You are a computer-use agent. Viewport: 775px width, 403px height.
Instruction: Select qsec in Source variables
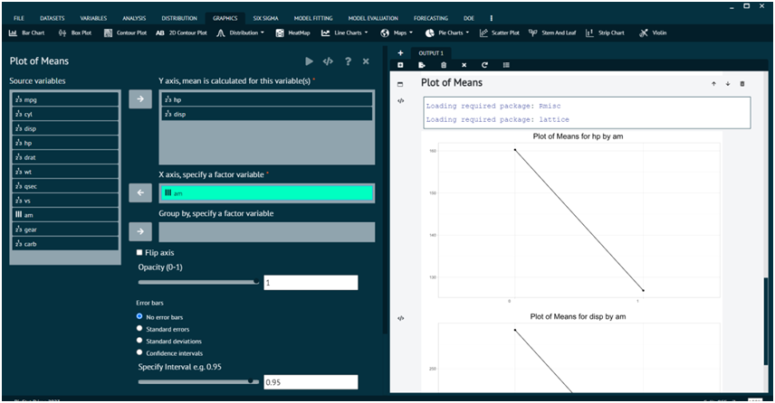[x=65, y=186]
